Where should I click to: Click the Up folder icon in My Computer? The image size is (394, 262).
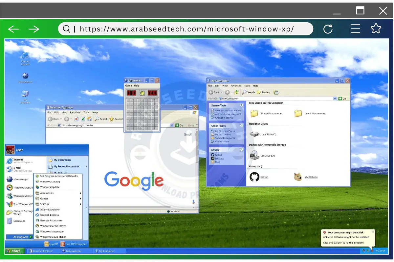(x=236, y=92)
